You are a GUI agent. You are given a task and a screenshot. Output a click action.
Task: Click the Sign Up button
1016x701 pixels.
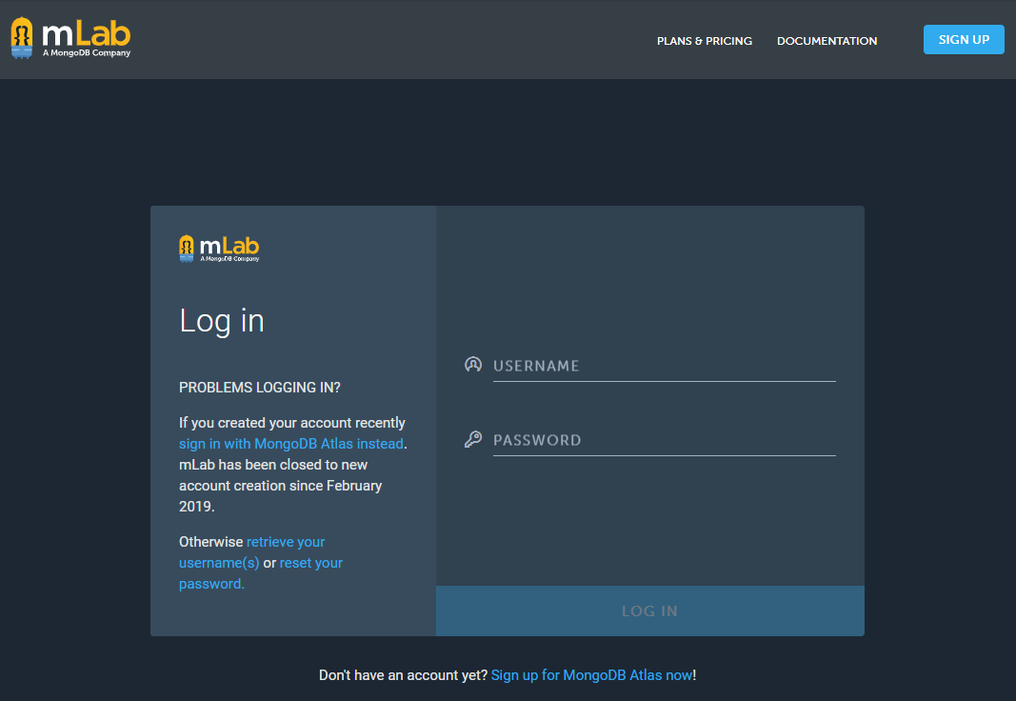[x=964, y=39]
